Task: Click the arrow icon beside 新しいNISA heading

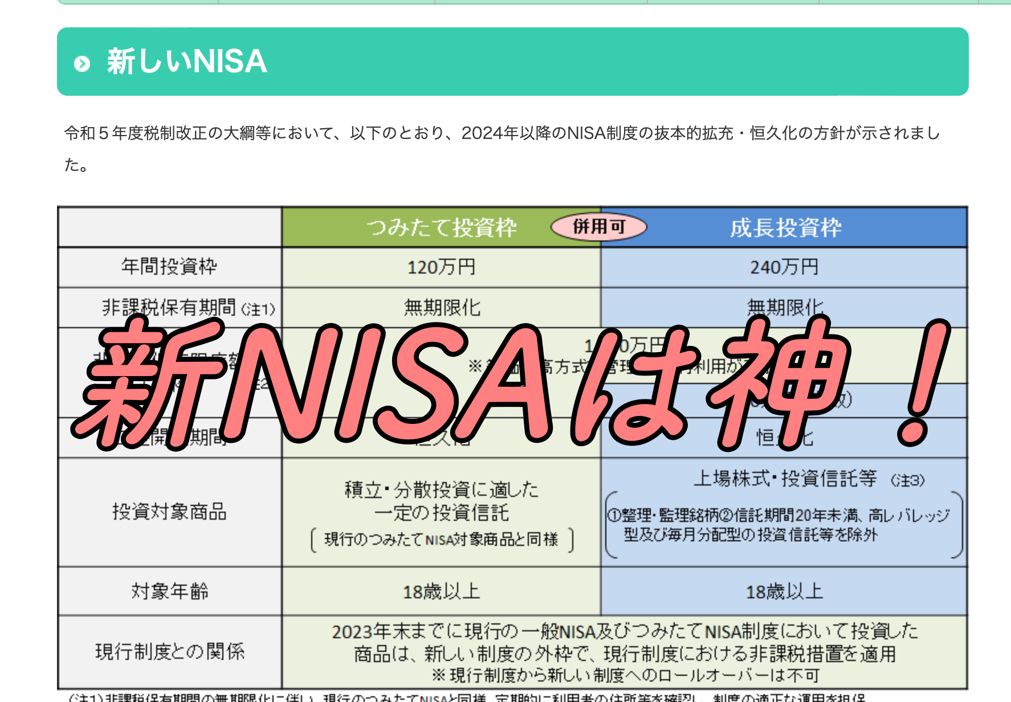Action: click(x=82, y=63)
